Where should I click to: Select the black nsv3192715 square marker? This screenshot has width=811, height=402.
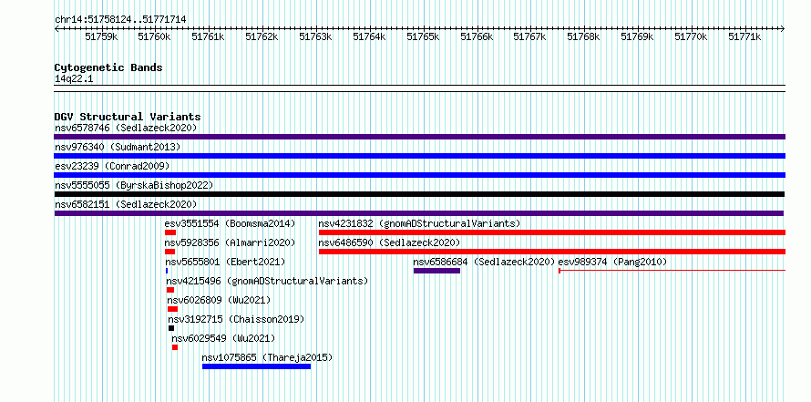pos(171,328)
